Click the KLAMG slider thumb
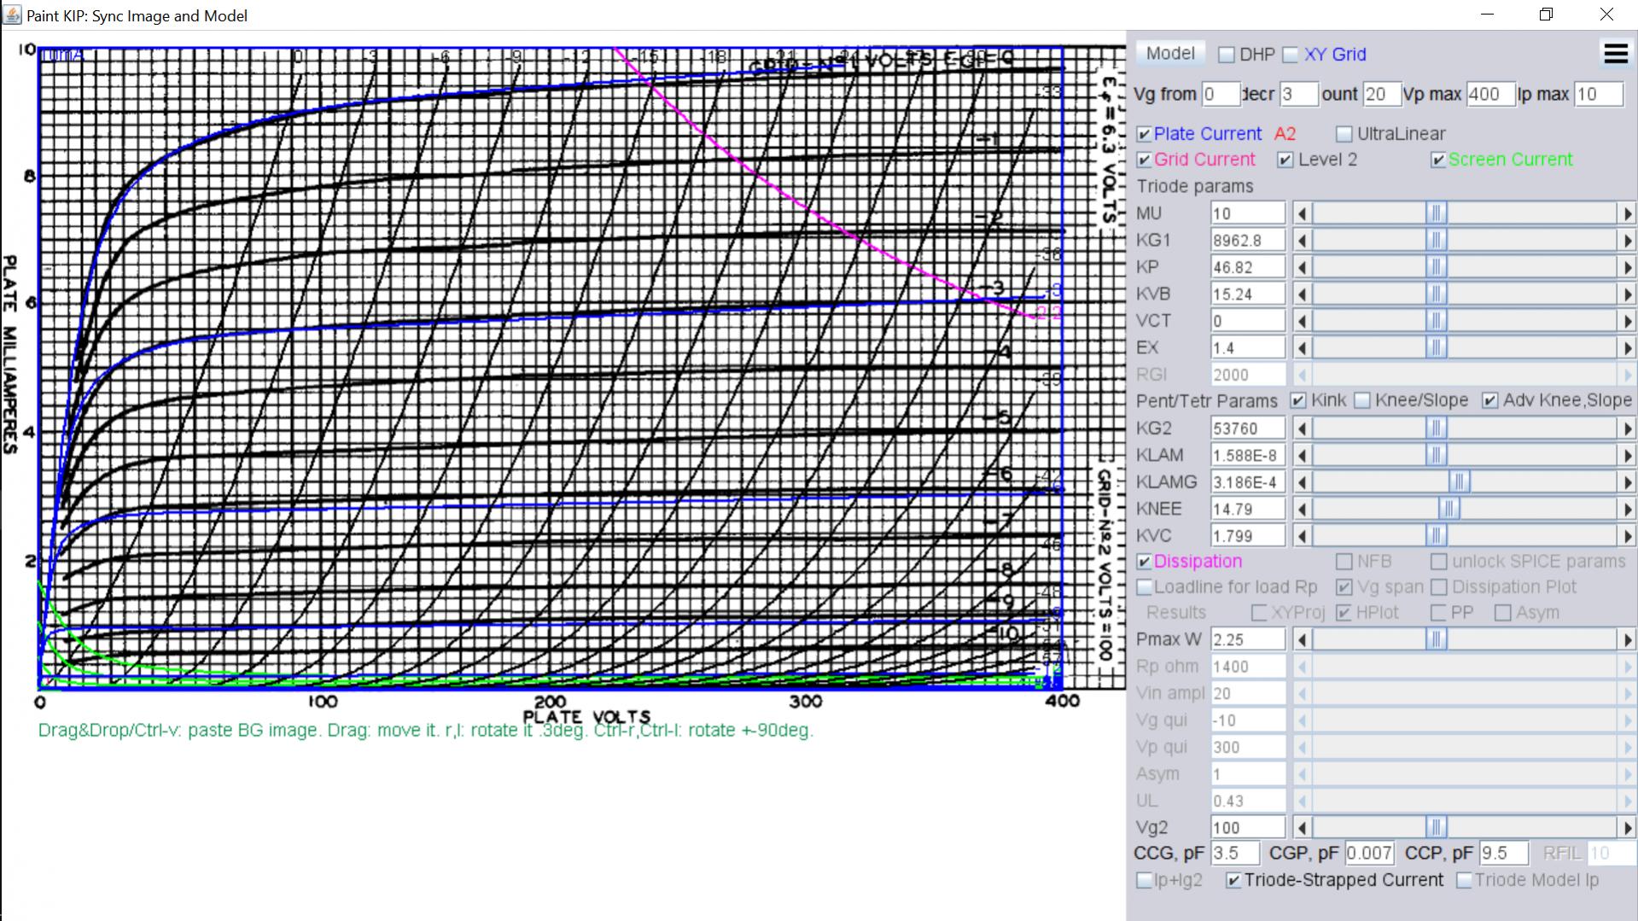 tap(1460, 482)
